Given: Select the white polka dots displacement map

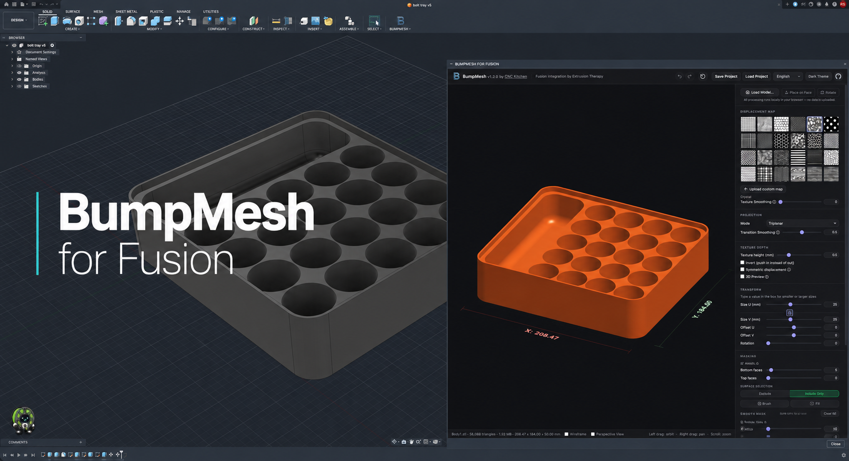Looking at the screenshot, I should [831, 124].
